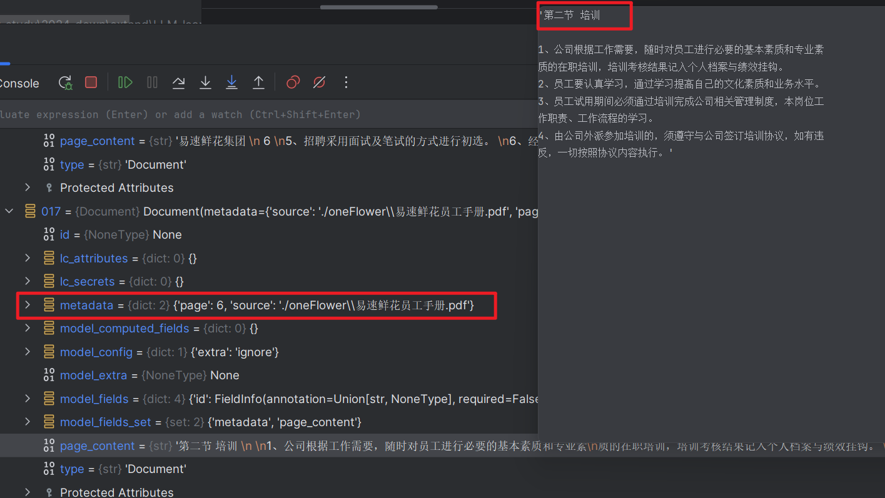Click the key icon of first Protected Attributes
Screen dimensions: 885x498
[49, 187]
